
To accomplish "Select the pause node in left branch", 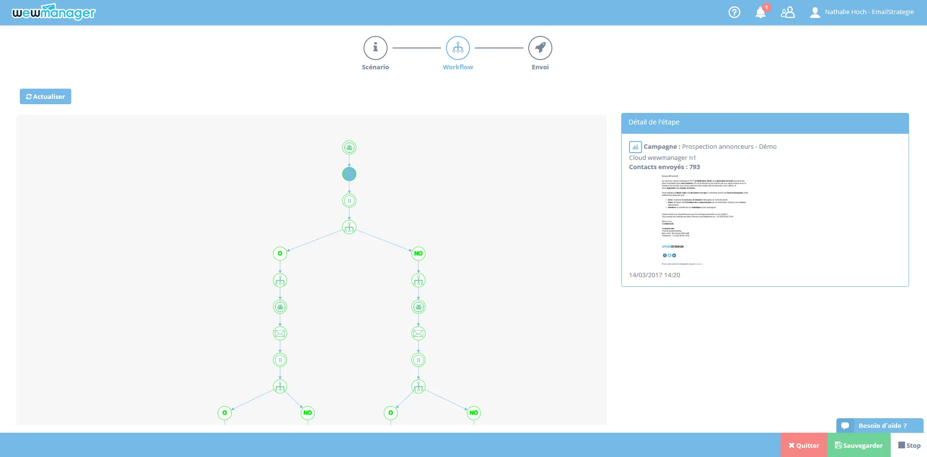I will 280,360.
